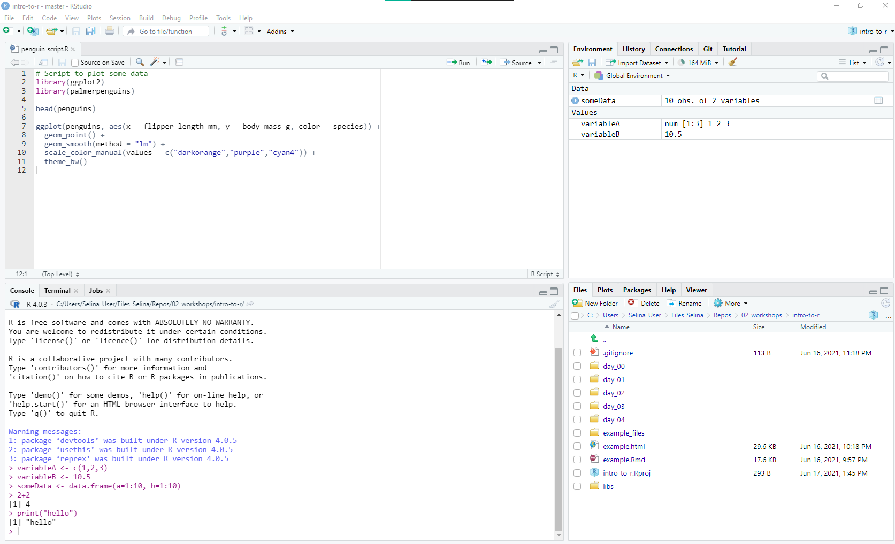The image size is (895, 544).
Task: Switch to the History tab
Action: tap(633, 49)
